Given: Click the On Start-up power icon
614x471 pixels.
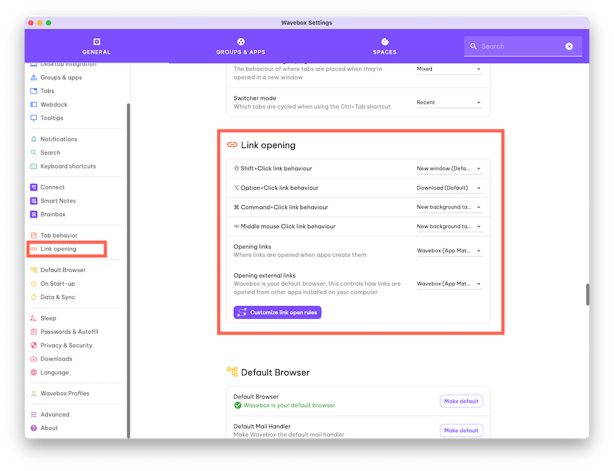Looking at the screenshot, I should [x=34, y=283].
